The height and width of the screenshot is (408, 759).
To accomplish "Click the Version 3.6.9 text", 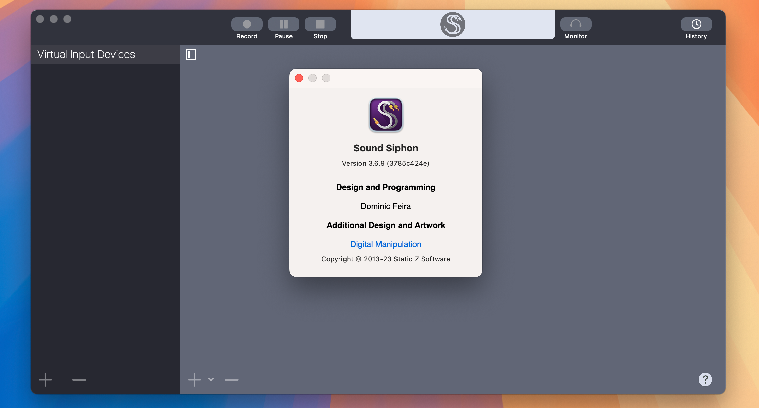I will (x=386, y=163).
